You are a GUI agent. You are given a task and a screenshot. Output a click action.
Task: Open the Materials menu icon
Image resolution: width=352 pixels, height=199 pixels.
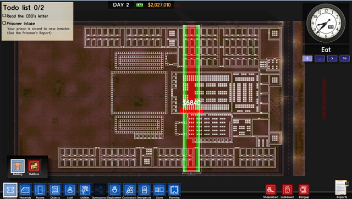pyautogui.click(x=25, y=190)
